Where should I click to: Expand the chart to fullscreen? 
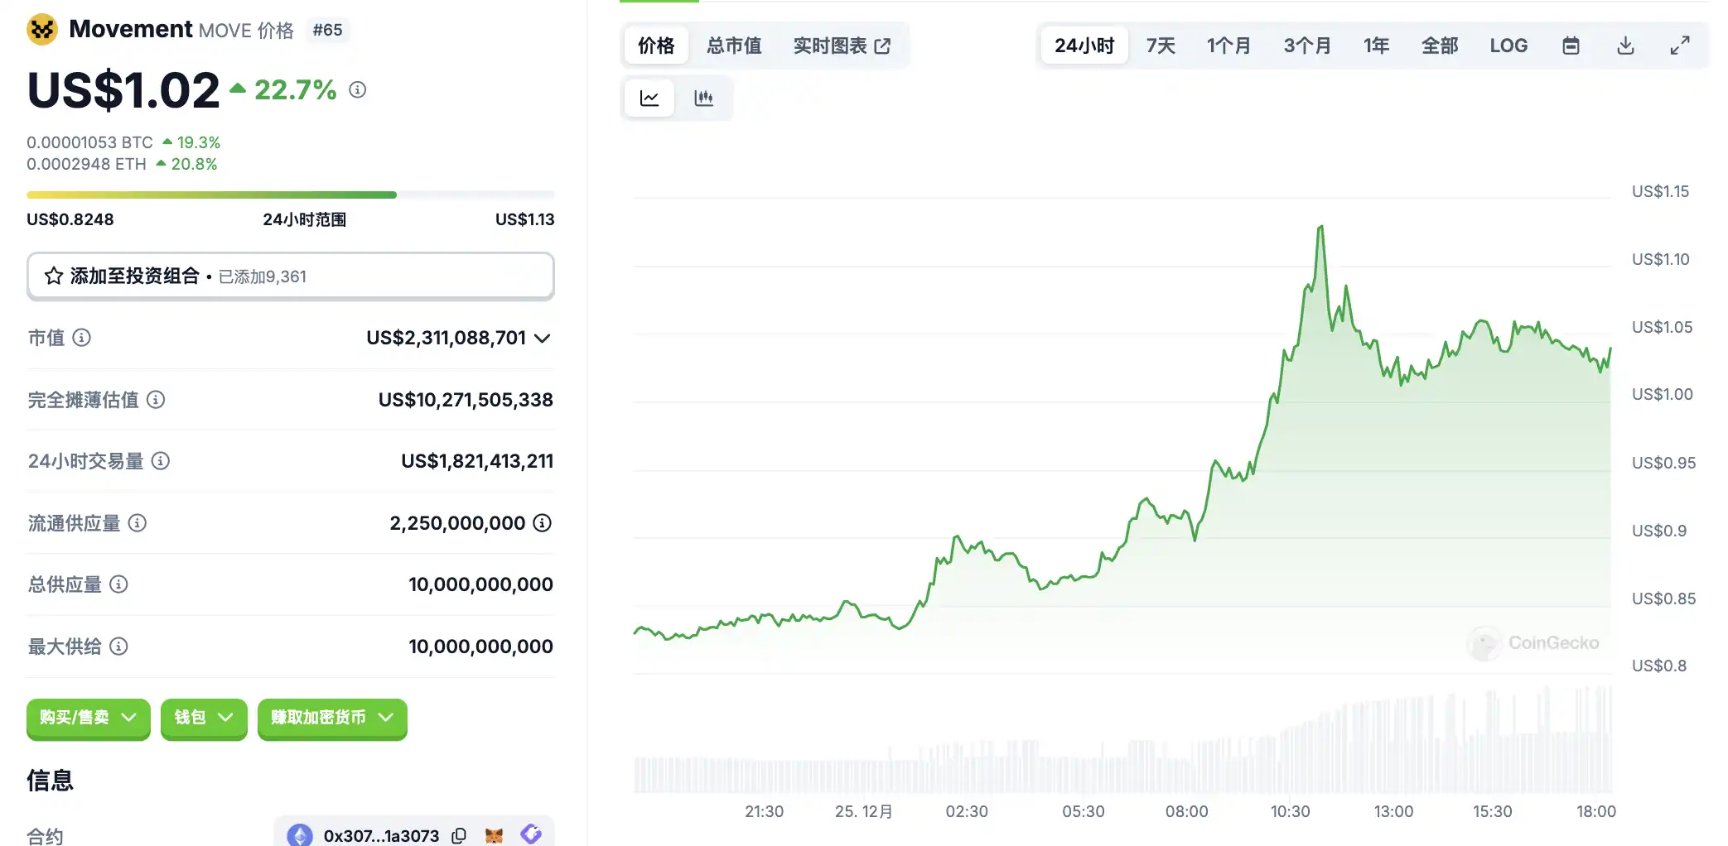coord(1679,46)
